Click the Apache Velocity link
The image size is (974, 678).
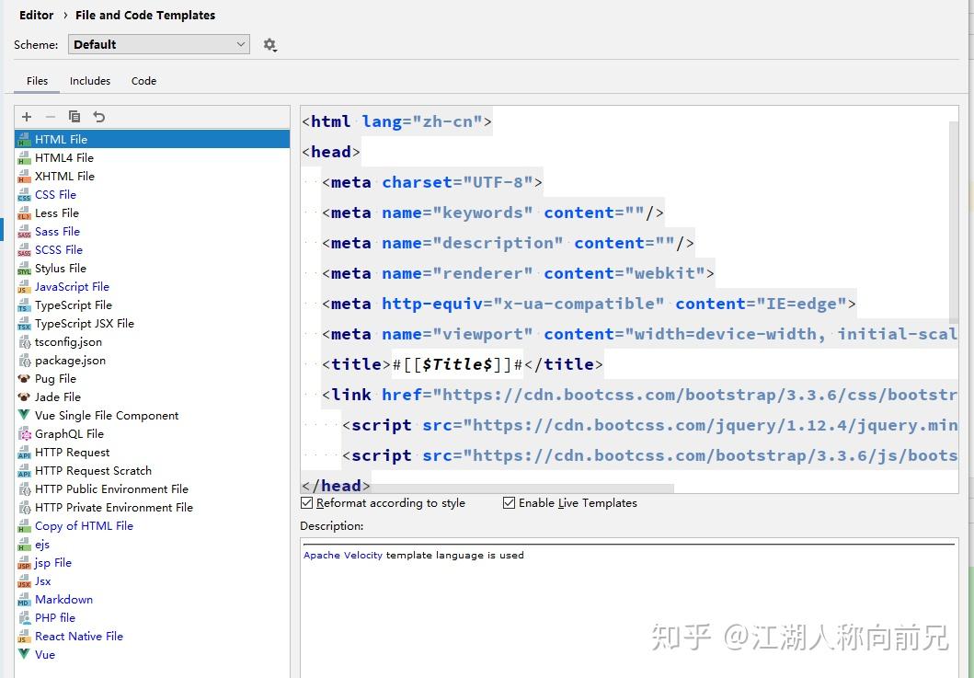[x=342, y=556]
